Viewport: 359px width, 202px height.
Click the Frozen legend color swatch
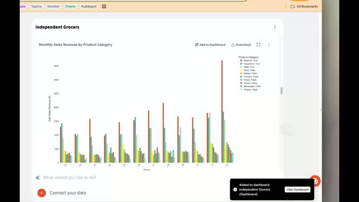(241, 83)
